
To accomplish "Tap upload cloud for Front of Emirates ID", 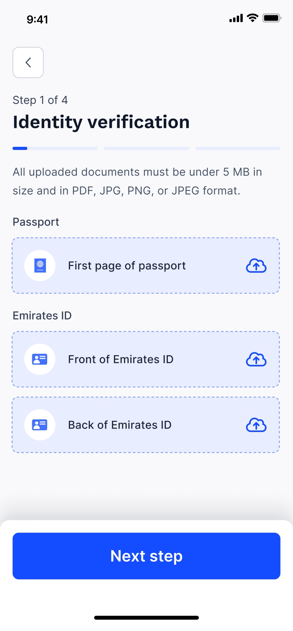I will (x=256, y=359).
